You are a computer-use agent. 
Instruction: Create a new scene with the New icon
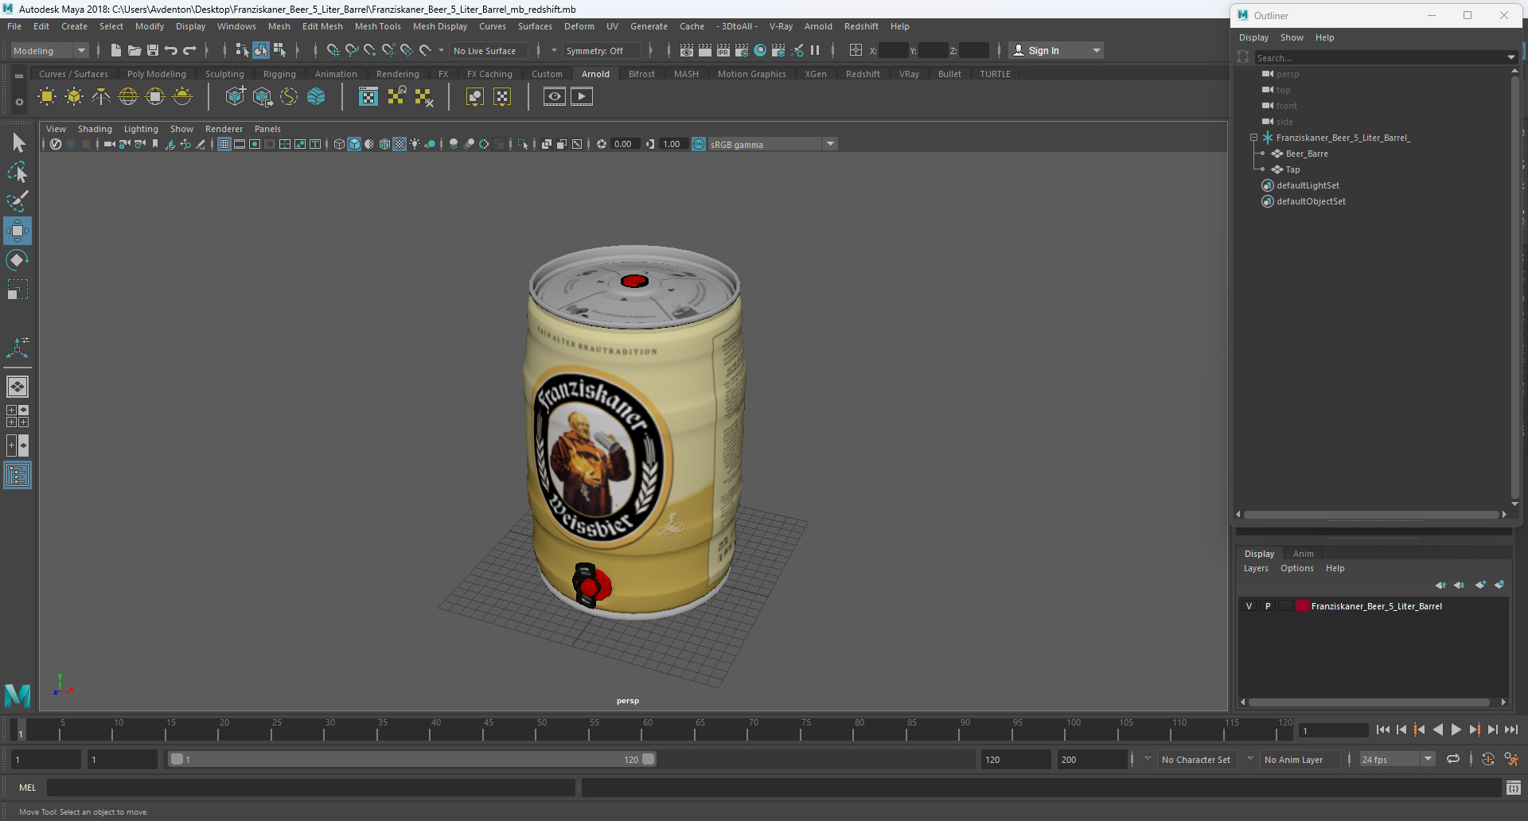(115, 50)
